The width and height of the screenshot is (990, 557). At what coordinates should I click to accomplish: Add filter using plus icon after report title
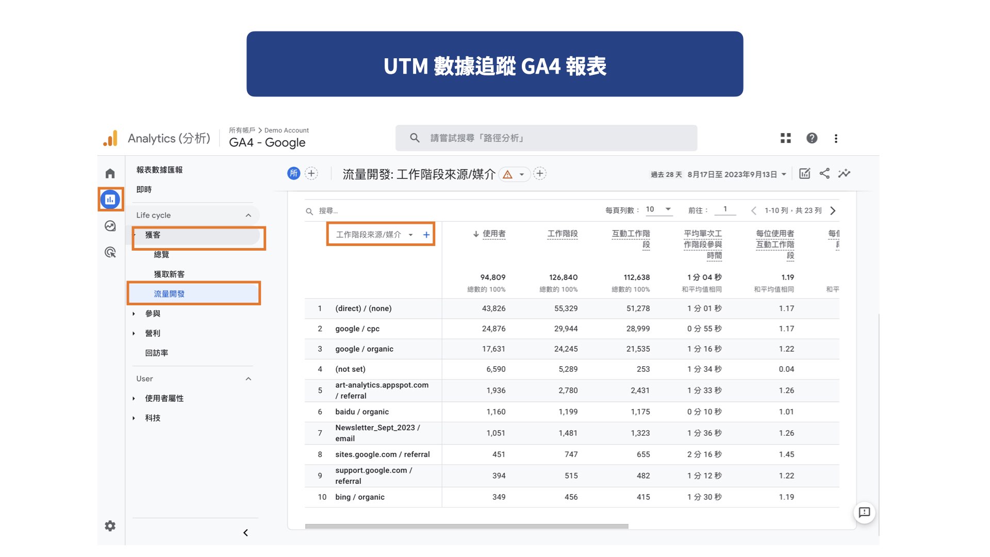coord(540,173)
